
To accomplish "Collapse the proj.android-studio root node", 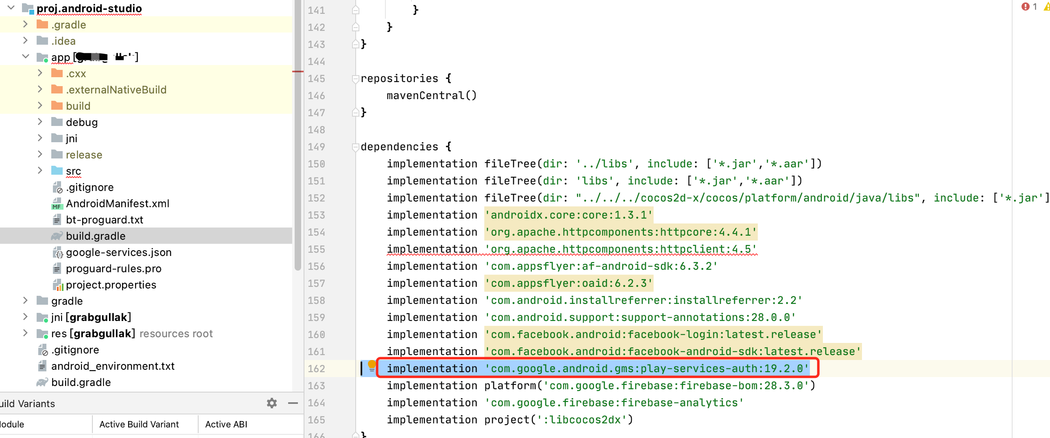I will (x=11, y=8).
